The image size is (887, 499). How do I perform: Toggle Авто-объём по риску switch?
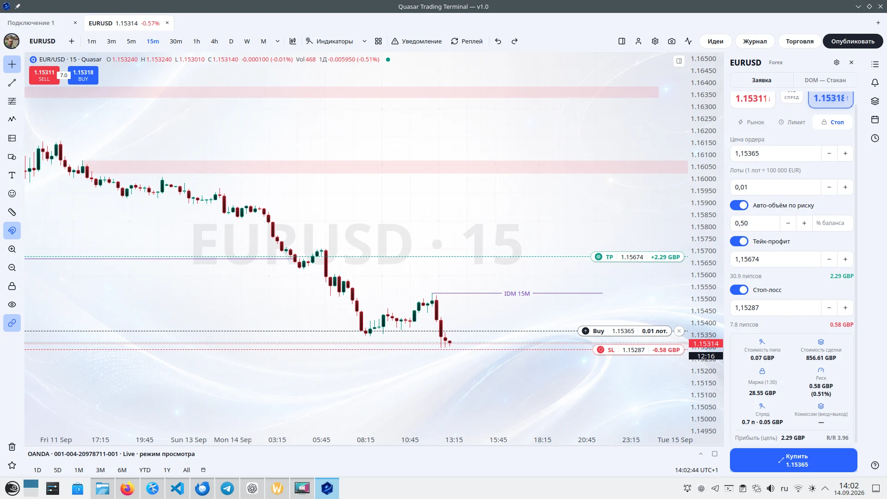coord(739,205)
